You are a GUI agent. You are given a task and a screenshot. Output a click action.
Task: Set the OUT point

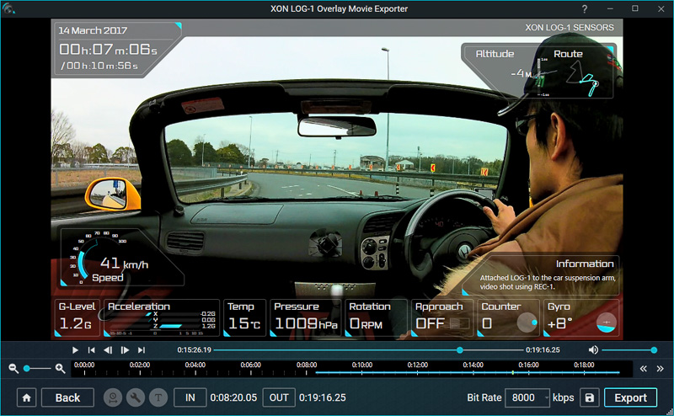tap(279, 397)
